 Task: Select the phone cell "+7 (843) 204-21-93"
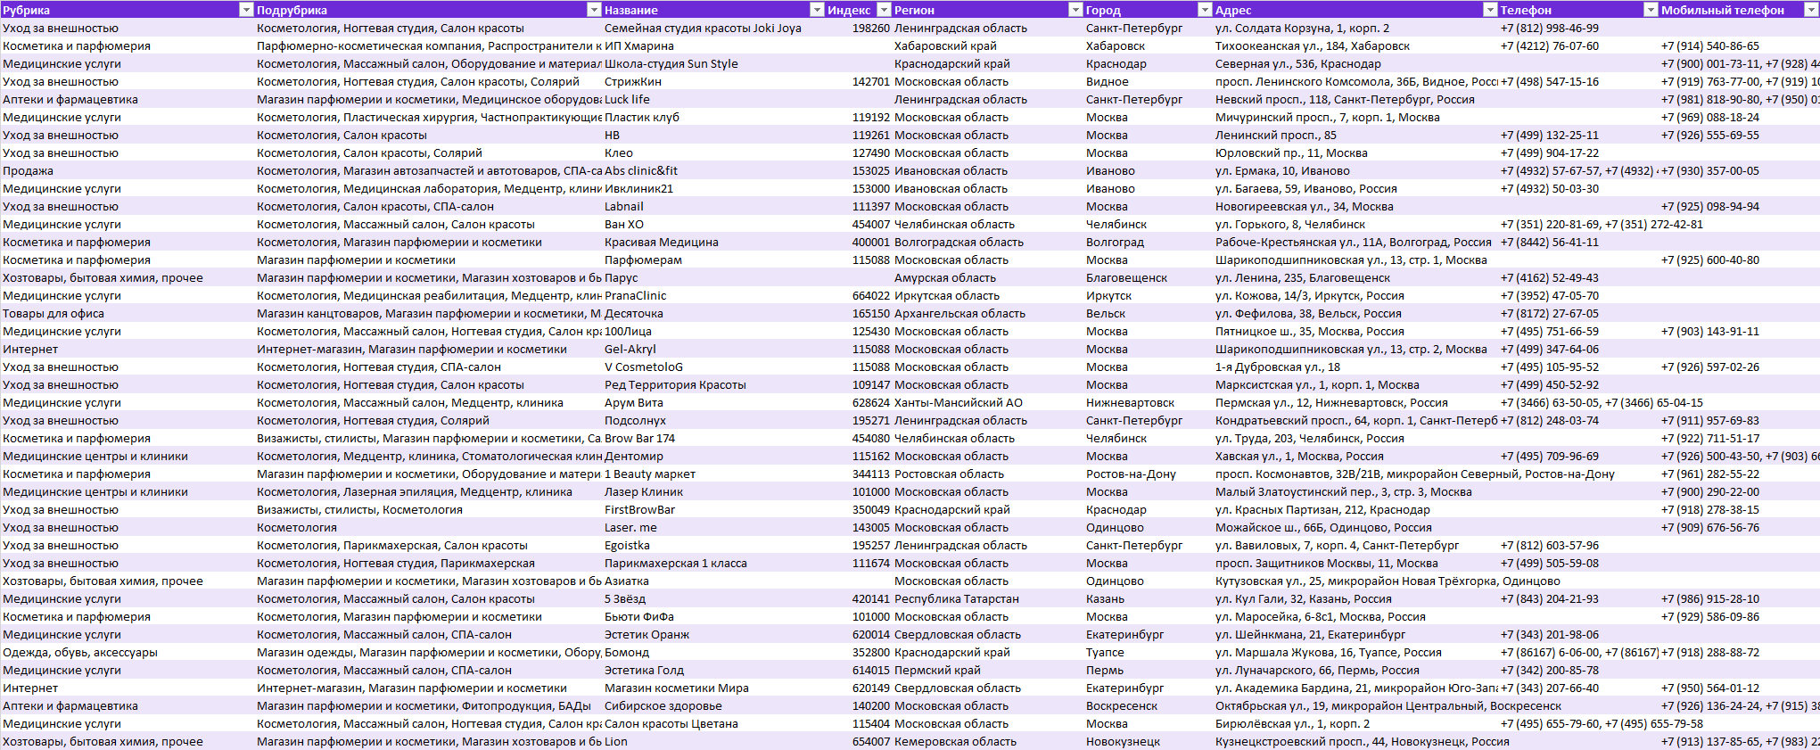1578,598
